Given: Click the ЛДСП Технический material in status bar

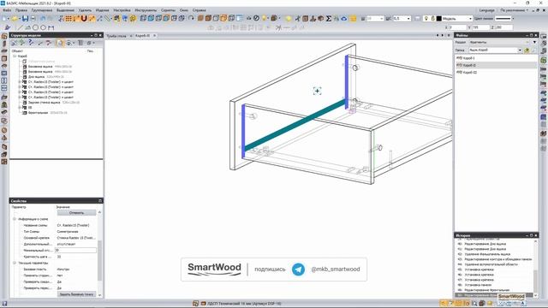Looking at the screenshot, I should click(x=244, y=304).
